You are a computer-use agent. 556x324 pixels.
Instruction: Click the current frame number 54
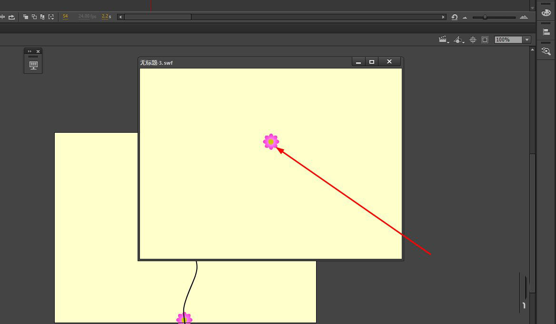[65, 16]
